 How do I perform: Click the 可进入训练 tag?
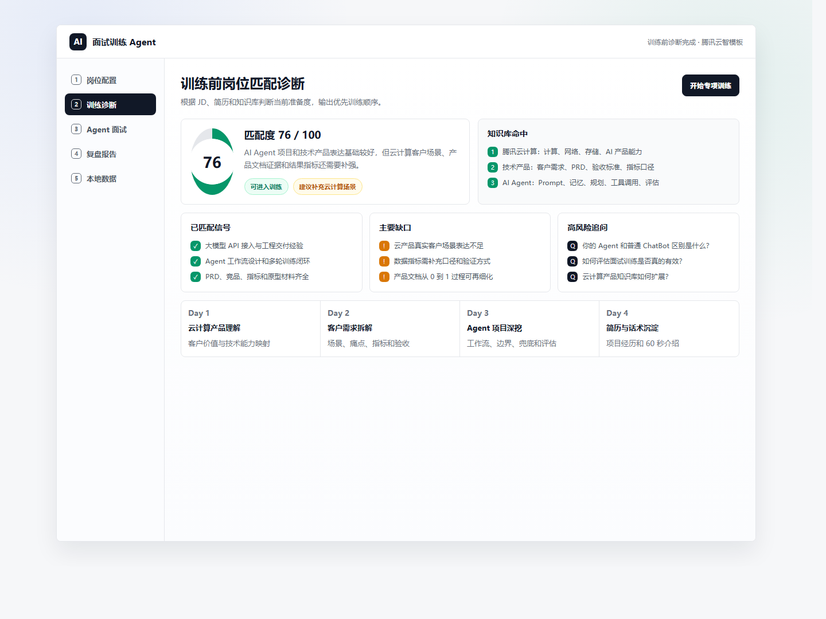click(x=266, y=187)
